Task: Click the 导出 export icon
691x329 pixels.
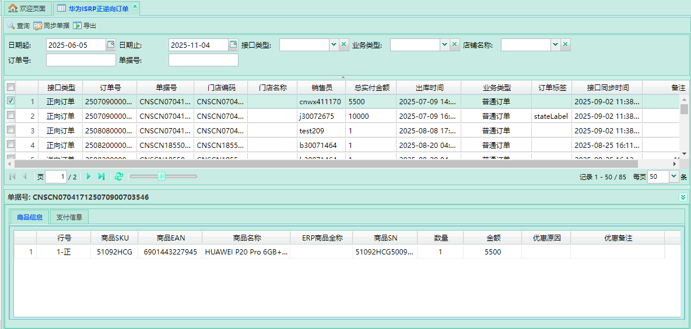Action: click(x=77, y=26)
